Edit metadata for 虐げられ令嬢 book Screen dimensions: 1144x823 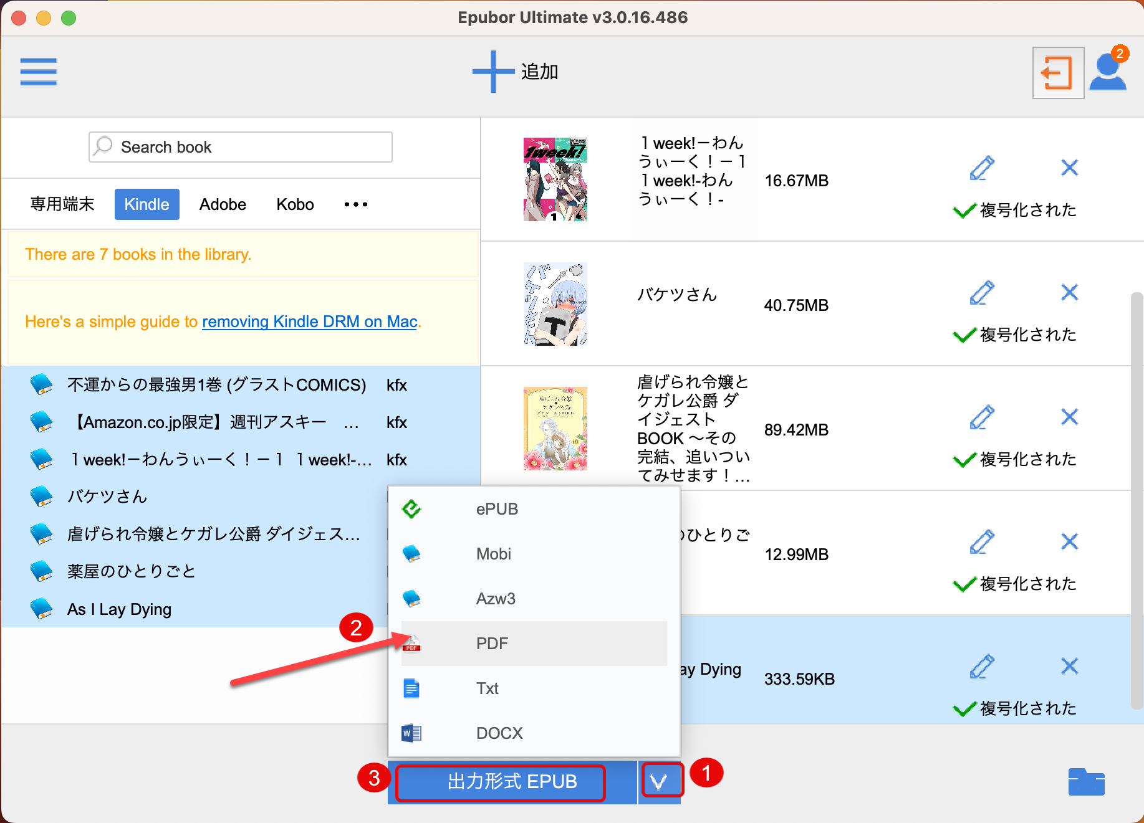(982, 417)
